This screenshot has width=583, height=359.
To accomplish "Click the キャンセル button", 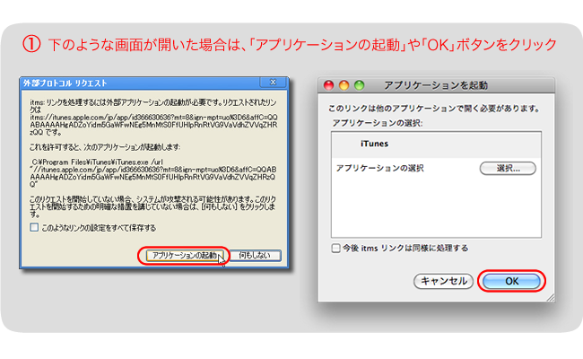I will pyautogui.click(x=442, y=281).
